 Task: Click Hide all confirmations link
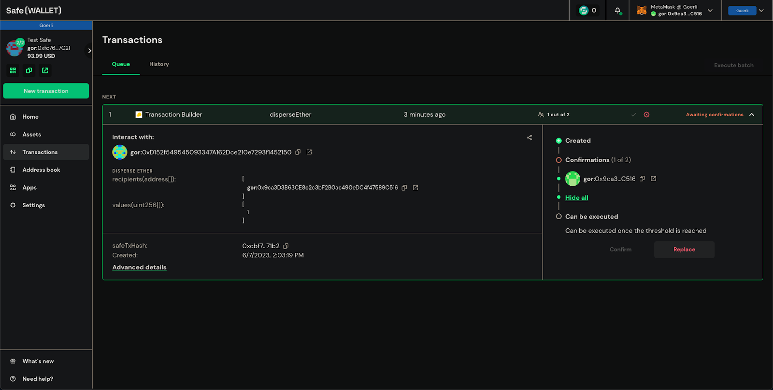[577, 198]
